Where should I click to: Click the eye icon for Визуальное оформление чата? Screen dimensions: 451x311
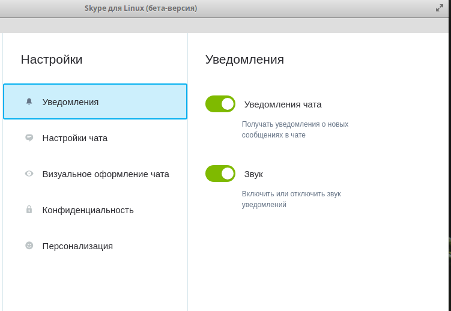(x=29, y=174)
